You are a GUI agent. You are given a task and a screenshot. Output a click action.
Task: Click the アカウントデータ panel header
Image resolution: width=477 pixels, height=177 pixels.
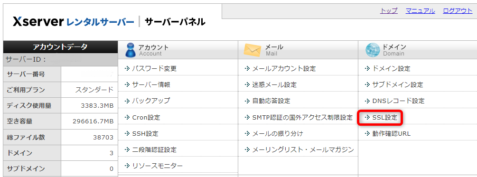60,47
